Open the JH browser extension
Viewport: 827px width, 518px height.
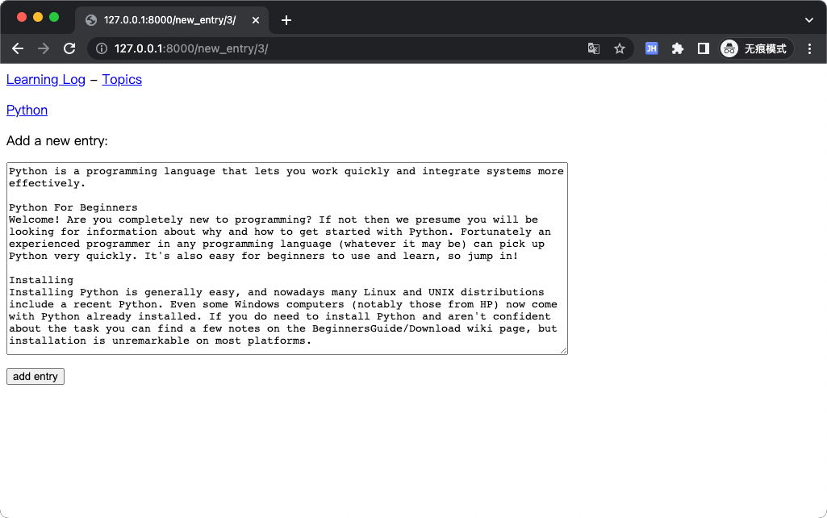(651, 48)
